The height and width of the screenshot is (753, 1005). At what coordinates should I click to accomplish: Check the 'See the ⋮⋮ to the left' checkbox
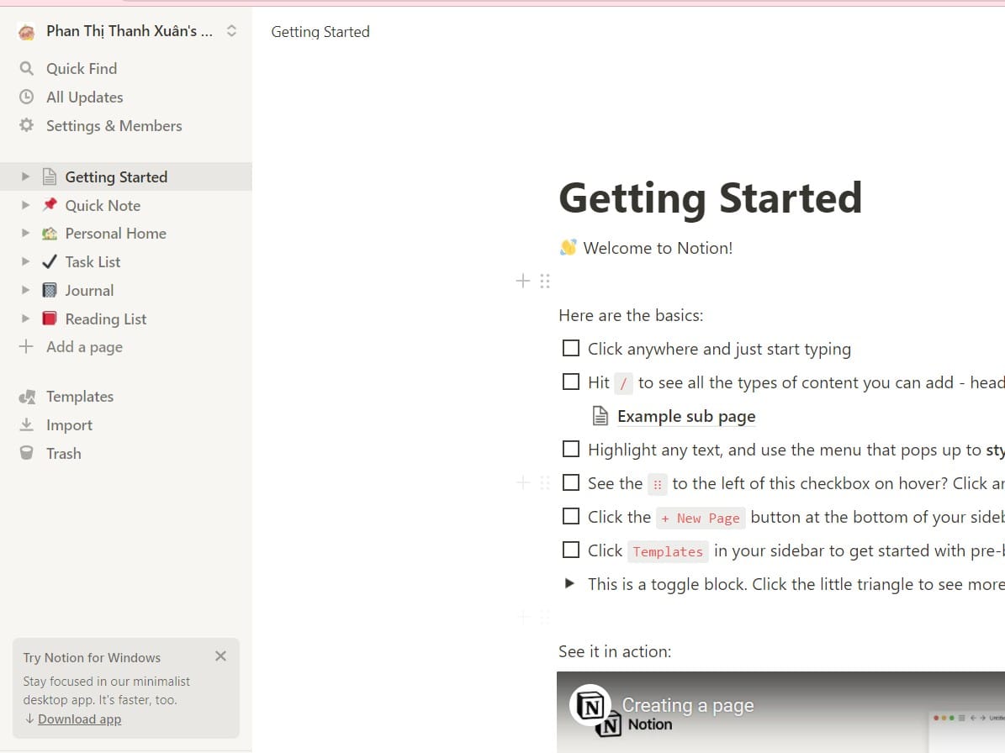(x=570, y=482)
